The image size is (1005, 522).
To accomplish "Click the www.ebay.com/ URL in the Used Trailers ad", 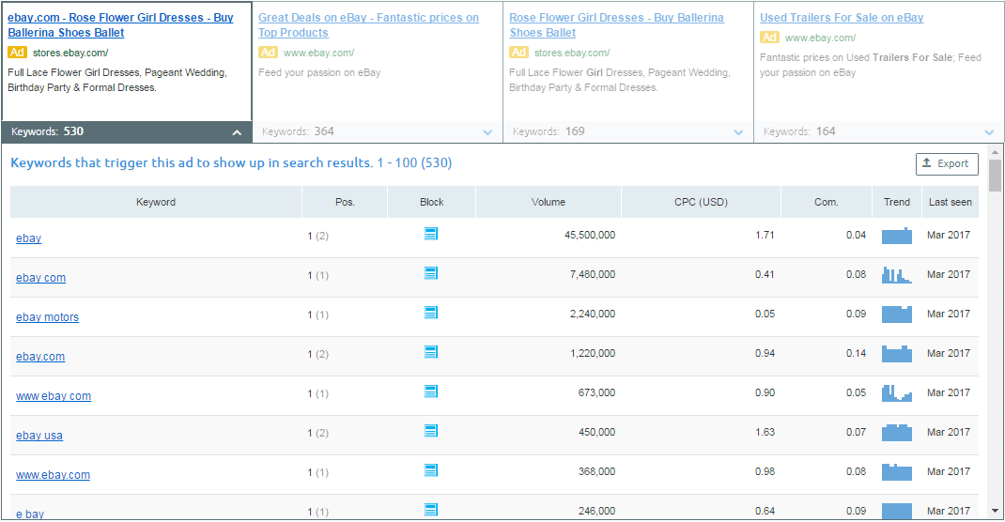I will click(x=820, y=38).
